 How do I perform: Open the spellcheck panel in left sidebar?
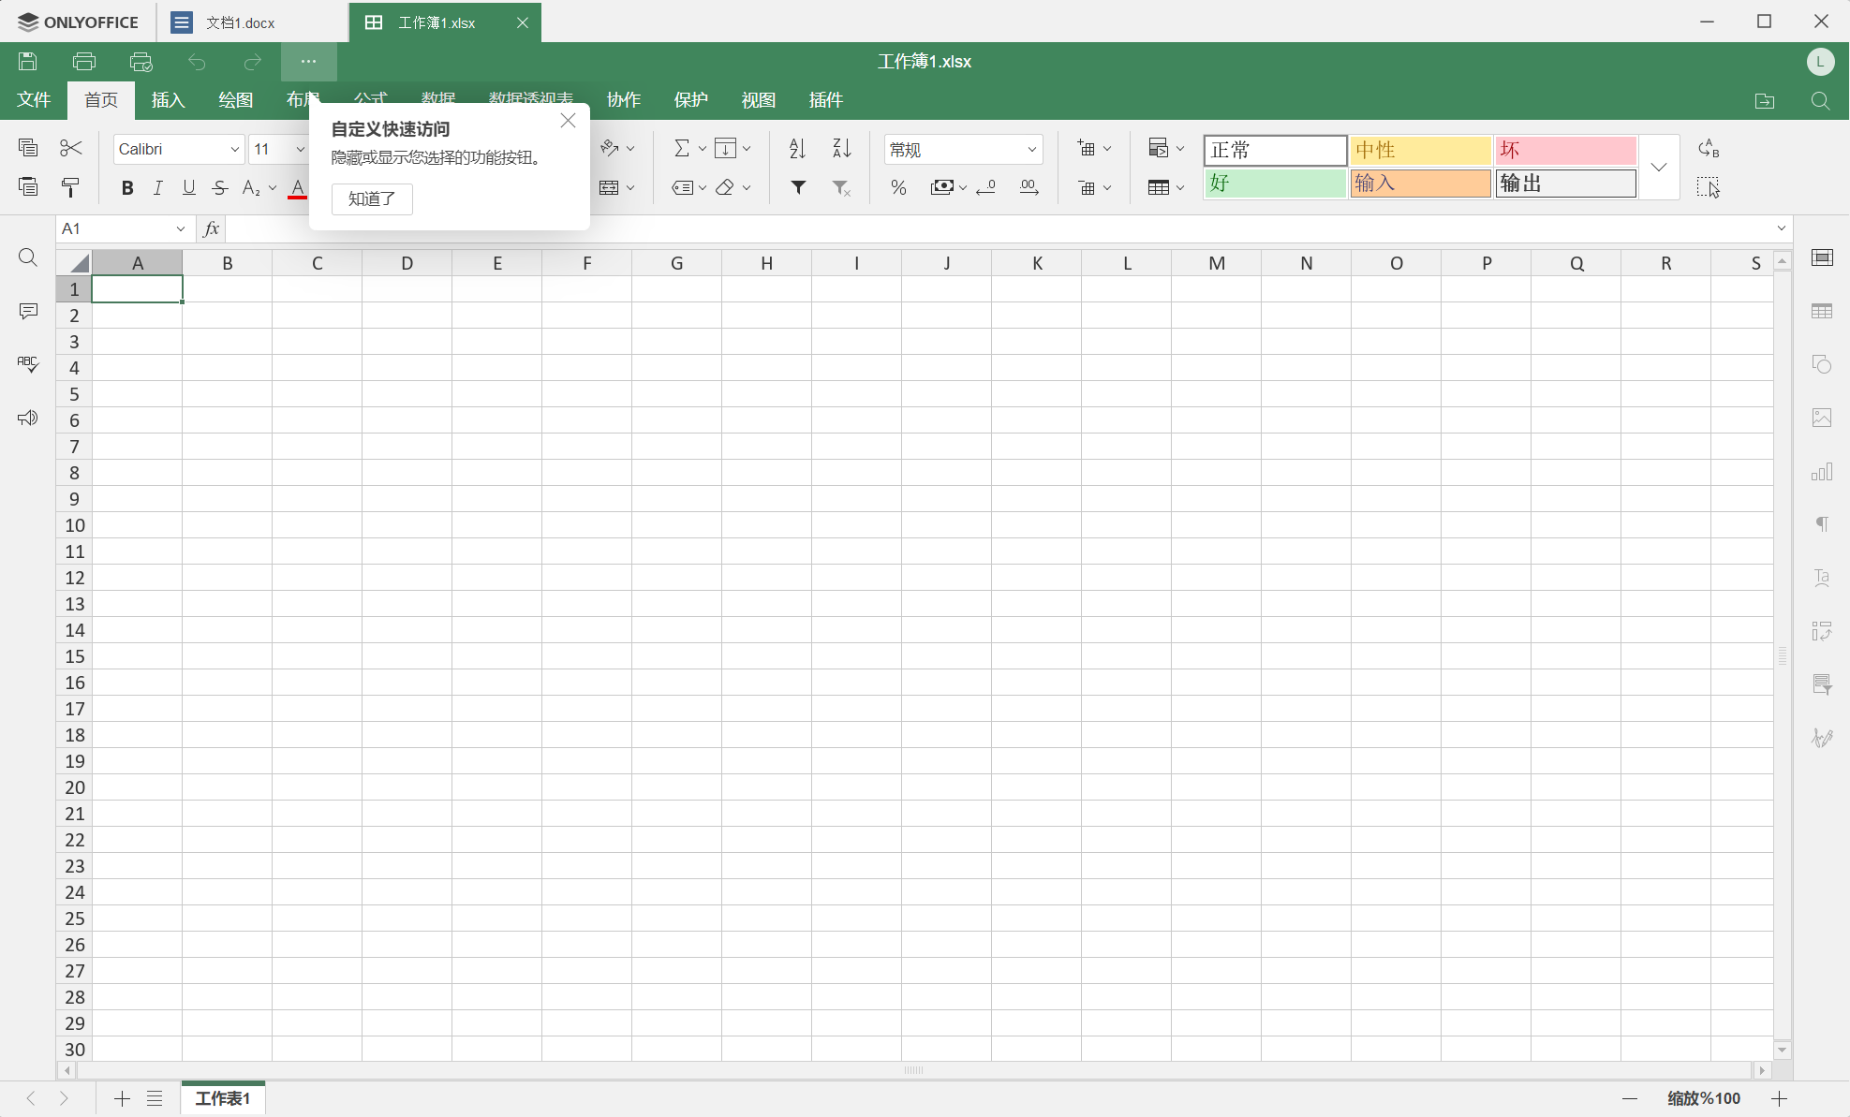click(x=28, y=364)
